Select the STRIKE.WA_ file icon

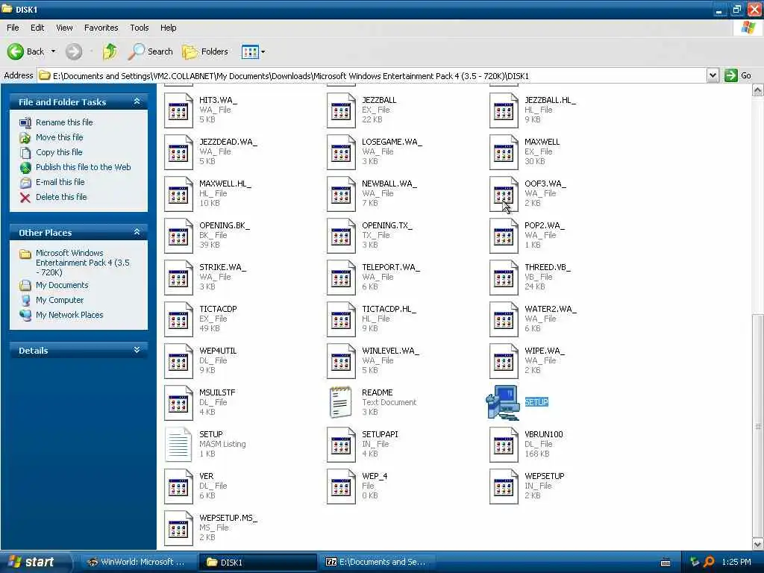(x=178, y=278)
